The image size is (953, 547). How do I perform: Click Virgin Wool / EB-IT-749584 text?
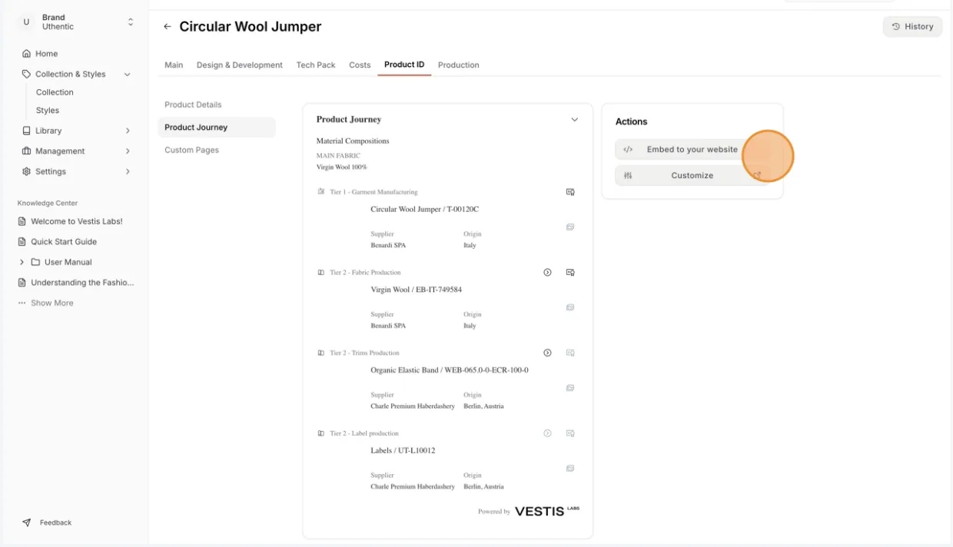417,290
